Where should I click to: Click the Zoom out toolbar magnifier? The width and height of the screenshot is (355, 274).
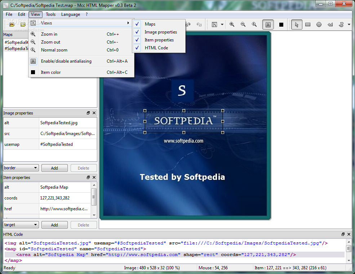pyautogui.click(x=243, y=24)
